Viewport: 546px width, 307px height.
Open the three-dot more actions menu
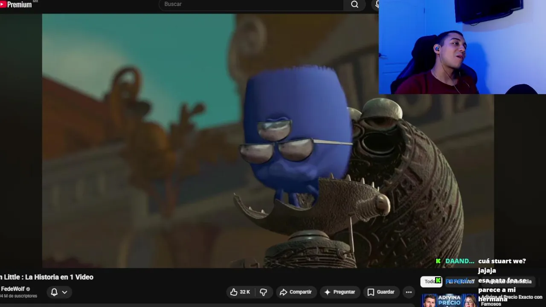coord(409,292)
